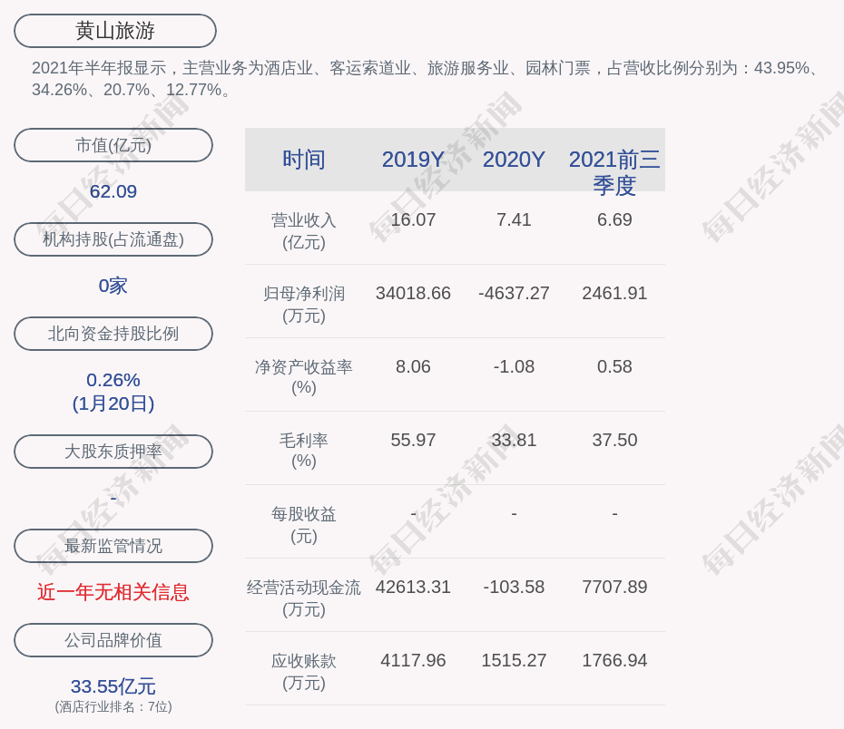
Task: Click (酒店行业排名：7位) ranking note
Action: click(x=113, y=707)
